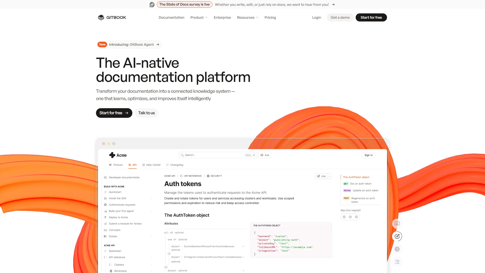Viewport: 485px width, 273px height.
Task: Click the list icon on right edge
Action: click(397, 262)
